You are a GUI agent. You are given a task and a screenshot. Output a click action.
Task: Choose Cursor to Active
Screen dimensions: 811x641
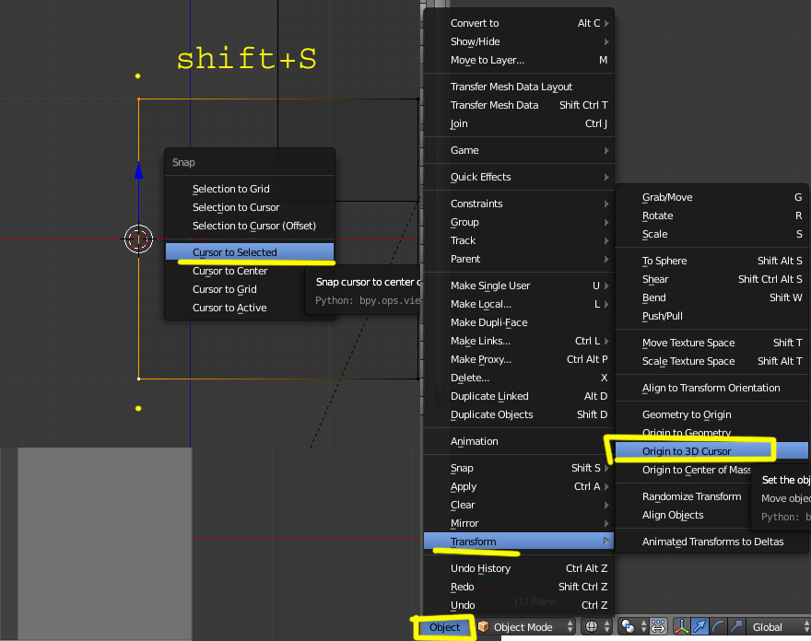coord(250,308)
